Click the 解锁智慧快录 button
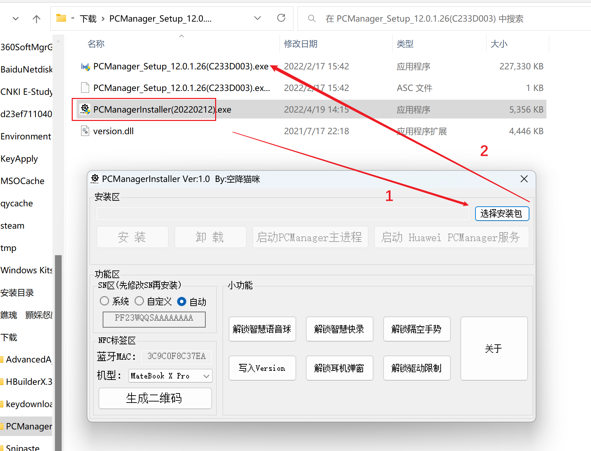 click(340, 329)
